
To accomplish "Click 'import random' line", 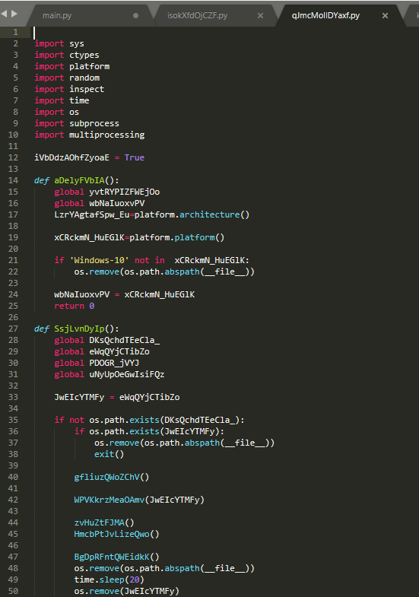I will click(67, 78).
